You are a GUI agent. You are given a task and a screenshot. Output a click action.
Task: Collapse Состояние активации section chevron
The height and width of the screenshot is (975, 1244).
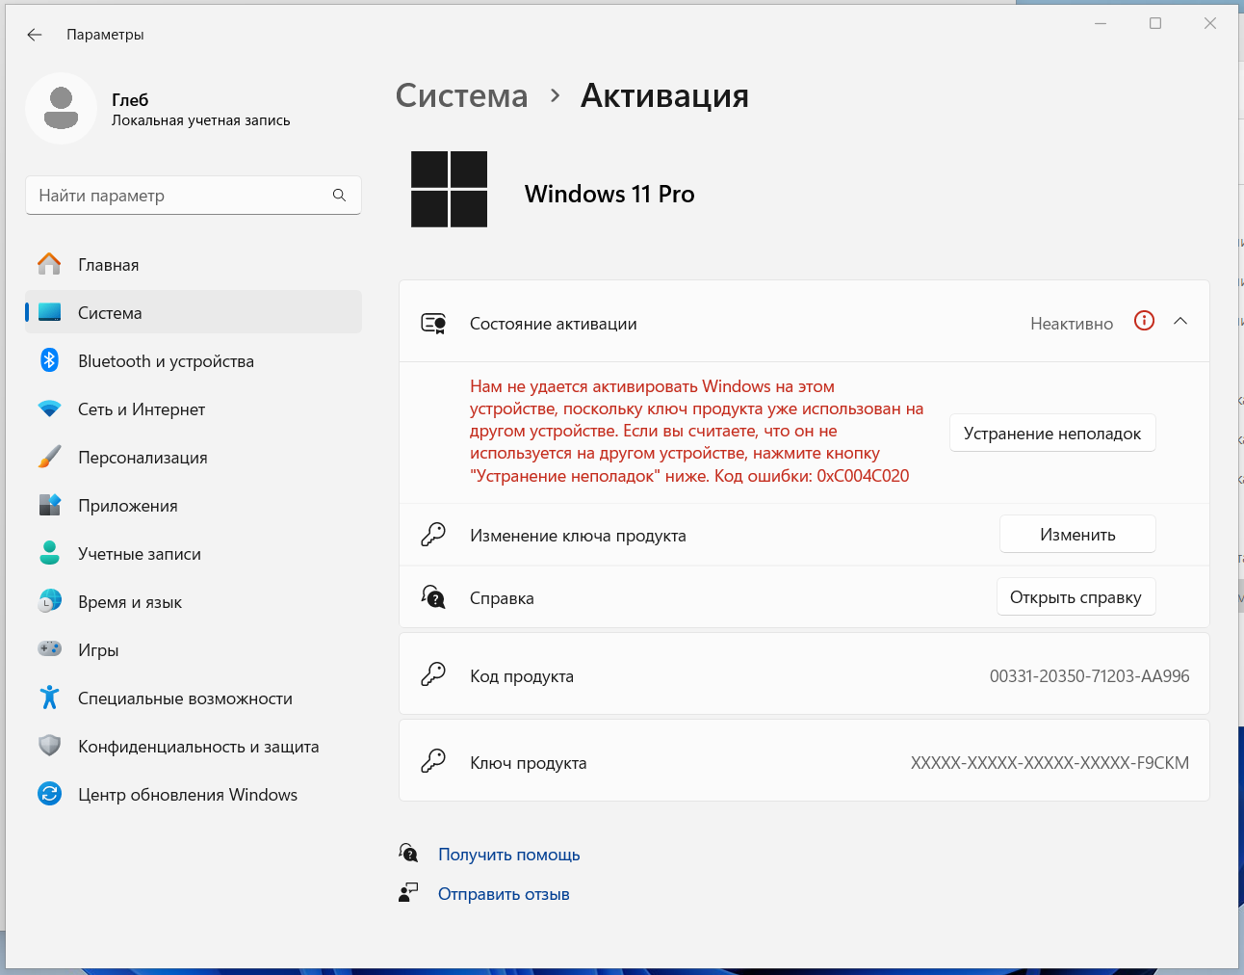point(1180,321)
